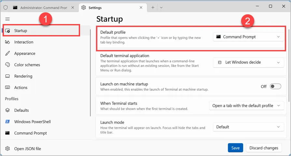This screenshot has height=156, width=291.
Task: Click the Windows PowerShell profile icon
Action: click(x=7, y=122)
